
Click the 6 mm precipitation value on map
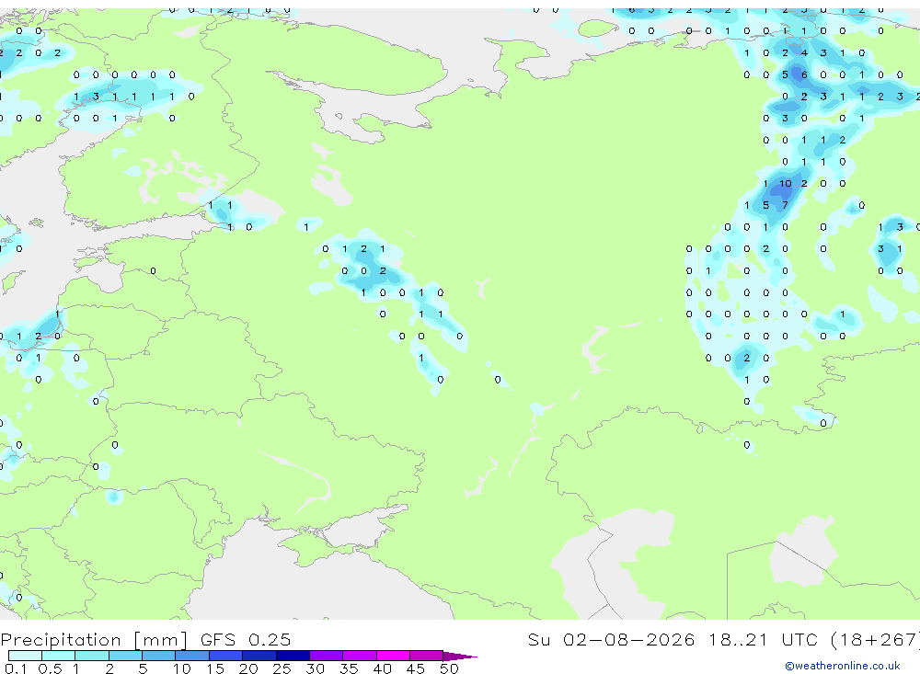804,74
